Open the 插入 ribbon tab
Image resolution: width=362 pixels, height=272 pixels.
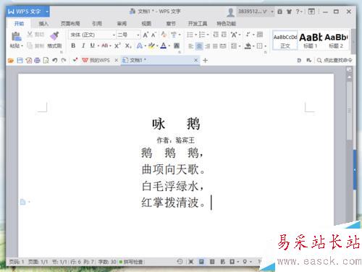[x=43, y=24]
